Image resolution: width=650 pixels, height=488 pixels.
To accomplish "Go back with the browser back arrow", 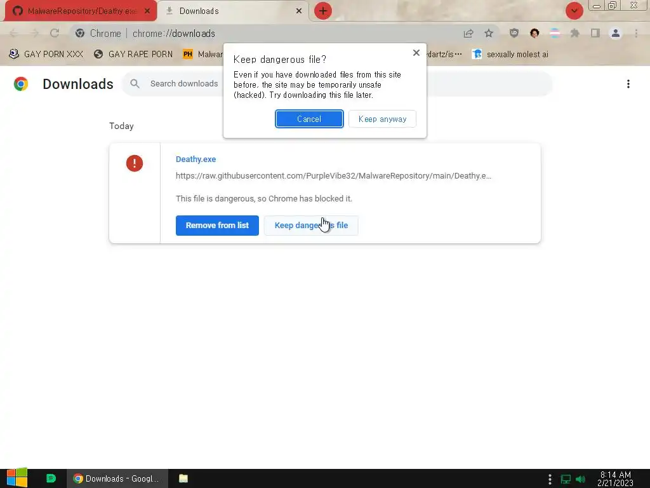I will click(14, 33).
